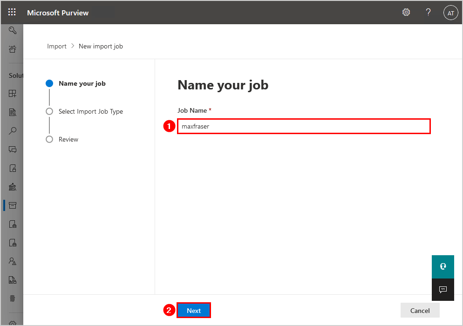
Task: Open Data loss prevention lock-page icon
Action: click(13, 168)
